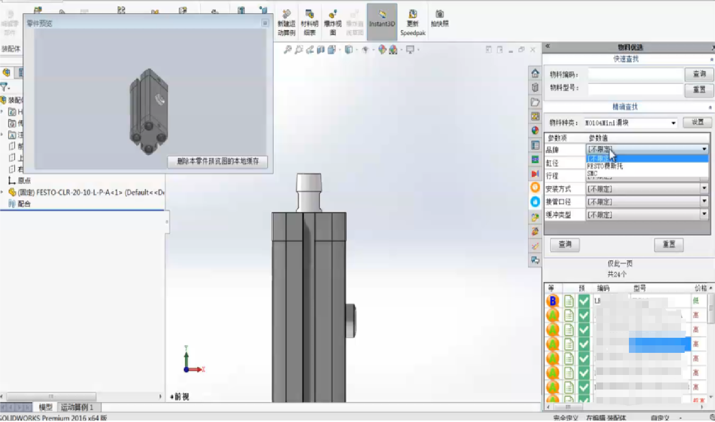Image resolution: width=715 pixels, height=422 pixels.
Task: Click Zoom to Area magnifier icon
Action: tap(299, 49)
